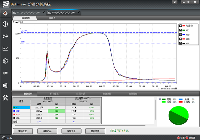Toggle the CH4 curve checkbox
200x140 pixels.
pos(180,43)
